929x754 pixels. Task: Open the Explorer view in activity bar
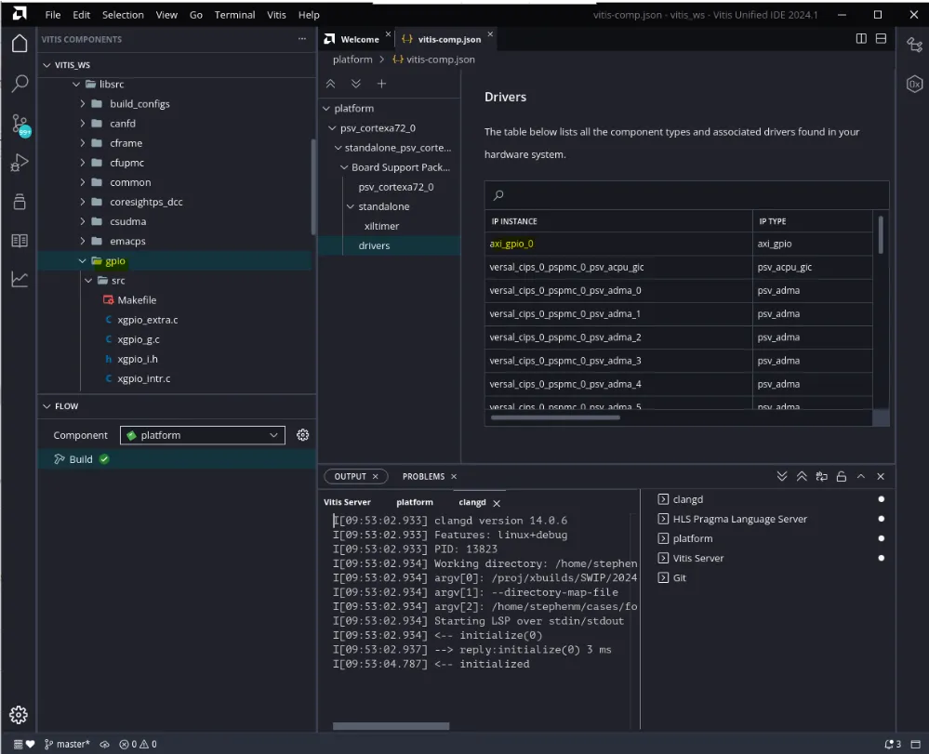click(19, 44)
